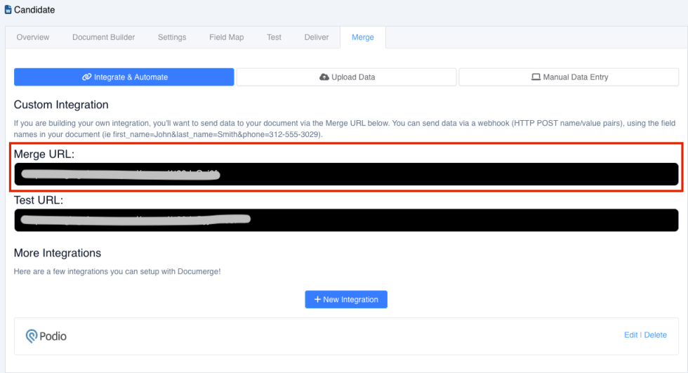This screenshot has width=688, height=373.
Task: Select the Merge tab
Action: (x=363, y=37)
